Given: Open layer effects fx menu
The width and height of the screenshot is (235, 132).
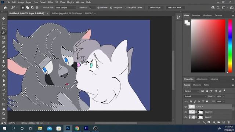Looking at the screenshot, I should (x=204, y=122).
